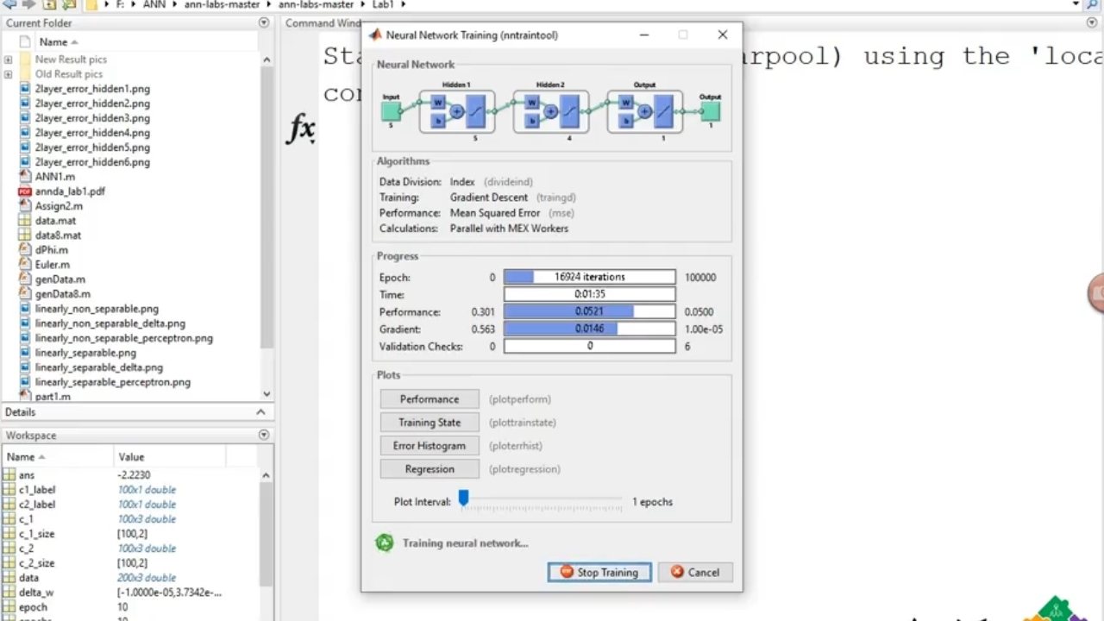Select the c1_label workspace variable
Image resolution: width=1104 pixels, height=621 pixels.
(x=36, y=490)
